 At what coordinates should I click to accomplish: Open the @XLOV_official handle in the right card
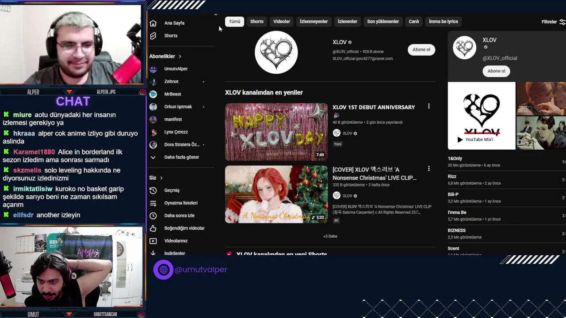pos(500,58)
